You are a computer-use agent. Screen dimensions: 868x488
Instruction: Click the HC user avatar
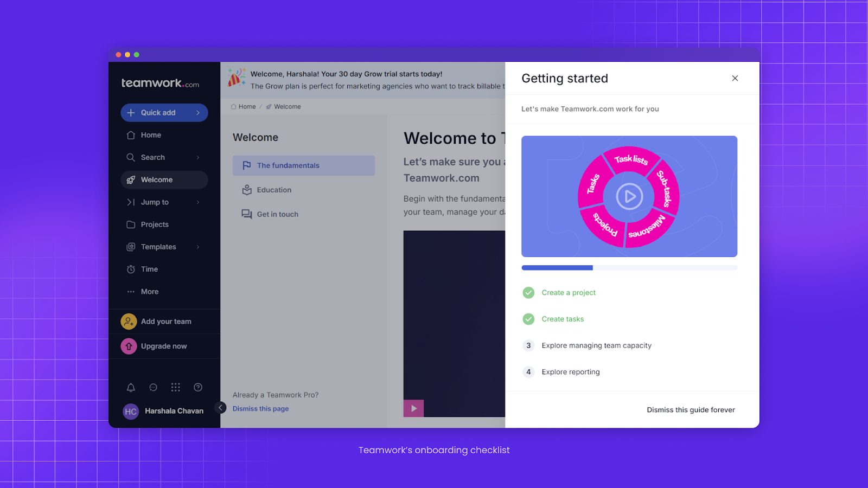click(x=131, y=412)
